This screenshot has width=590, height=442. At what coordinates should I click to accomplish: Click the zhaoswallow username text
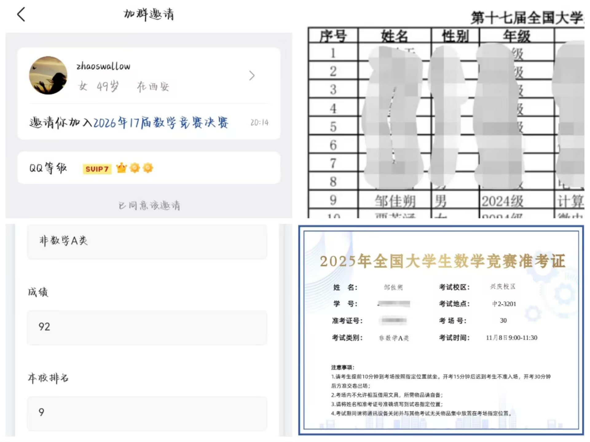[103, 66]
